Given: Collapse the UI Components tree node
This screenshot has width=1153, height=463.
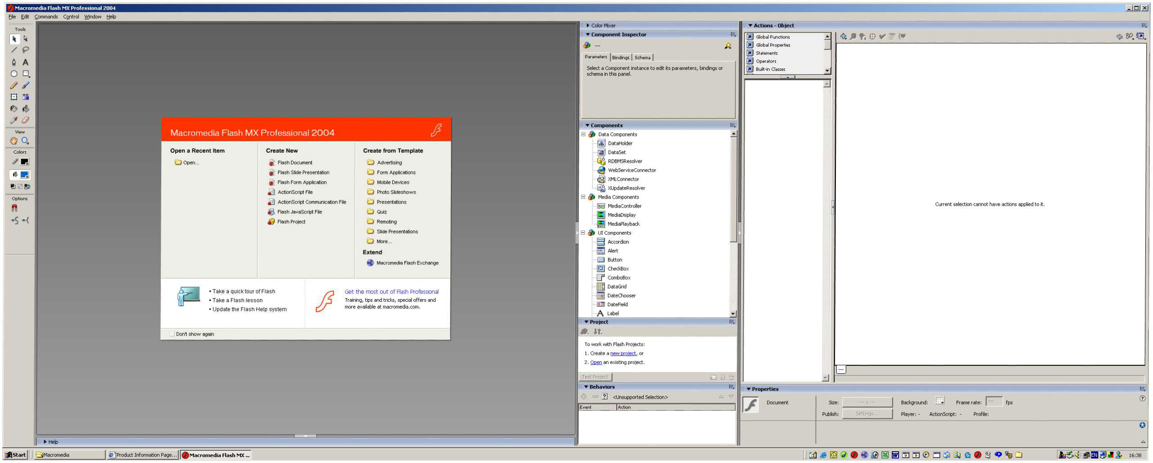Looking at the screenshot, I should coord(583,233).
